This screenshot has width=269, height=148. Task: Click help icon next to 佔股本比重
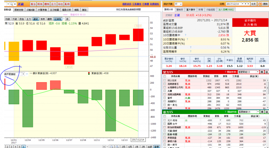pos(191,47)
